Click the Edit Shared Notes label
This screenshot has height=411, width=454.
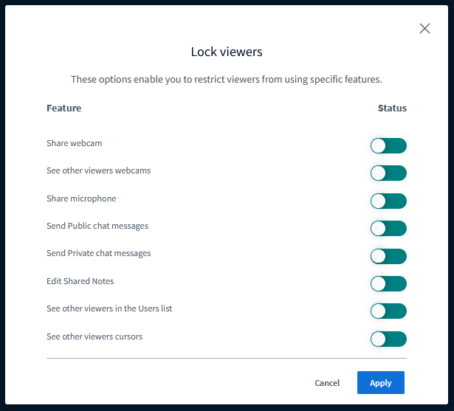click(80, 281)
